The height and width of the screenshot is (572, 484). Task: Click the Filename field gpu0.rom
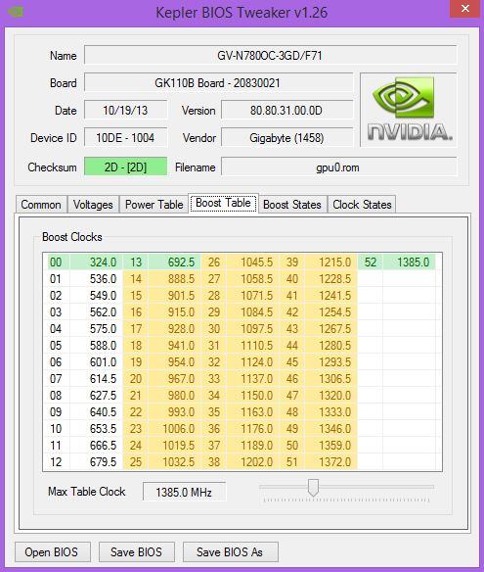(338, 167)
